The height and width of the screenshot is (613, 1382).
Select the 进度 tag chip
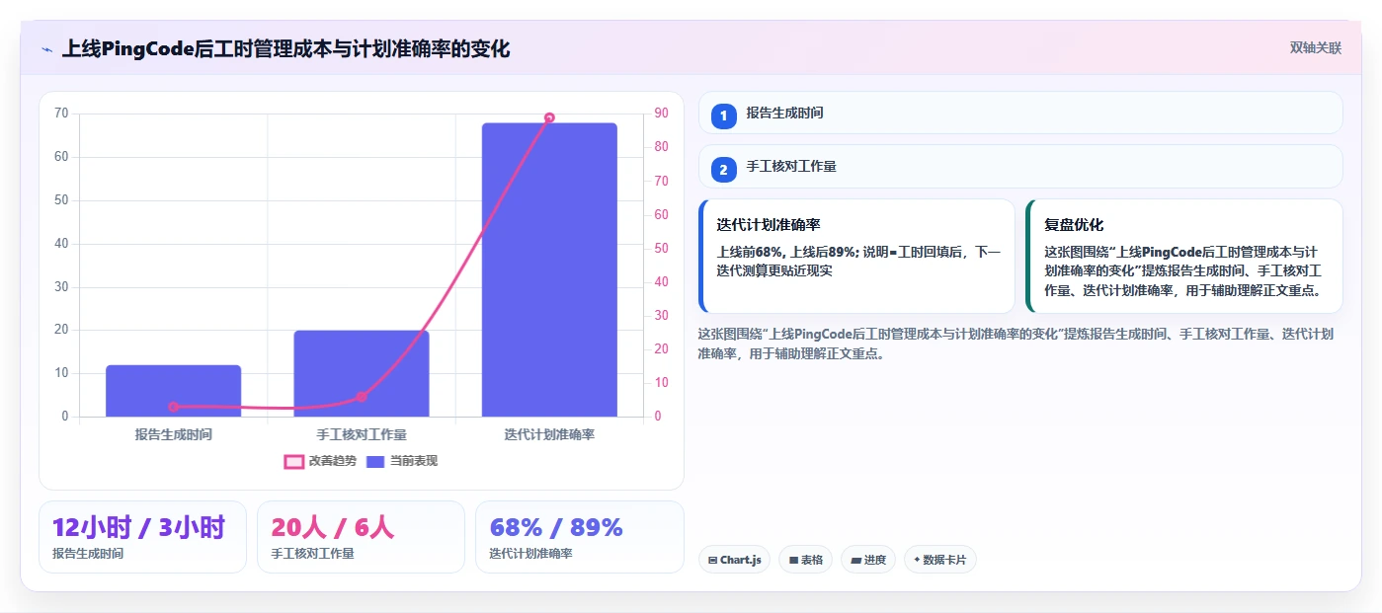[x=868, y=560]
